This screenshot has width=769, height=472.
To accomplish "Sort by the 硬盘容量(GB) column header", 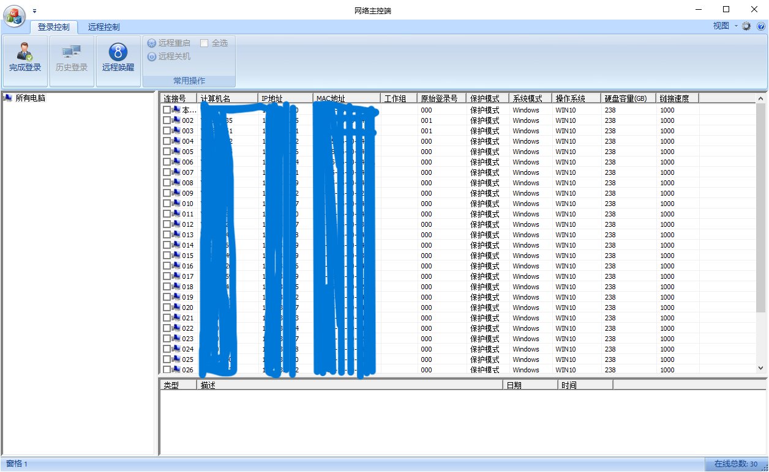I will click(629, 98).
